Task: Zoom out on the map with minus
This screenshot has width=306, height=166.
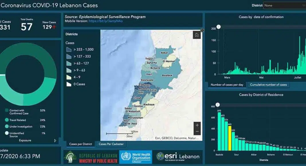Action: [x=197, y=132]
